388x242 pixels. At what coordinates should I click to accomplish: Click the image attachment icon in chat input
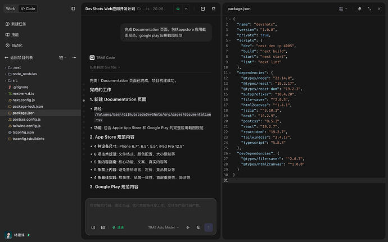pyautogui.click(x=103, y=227)
